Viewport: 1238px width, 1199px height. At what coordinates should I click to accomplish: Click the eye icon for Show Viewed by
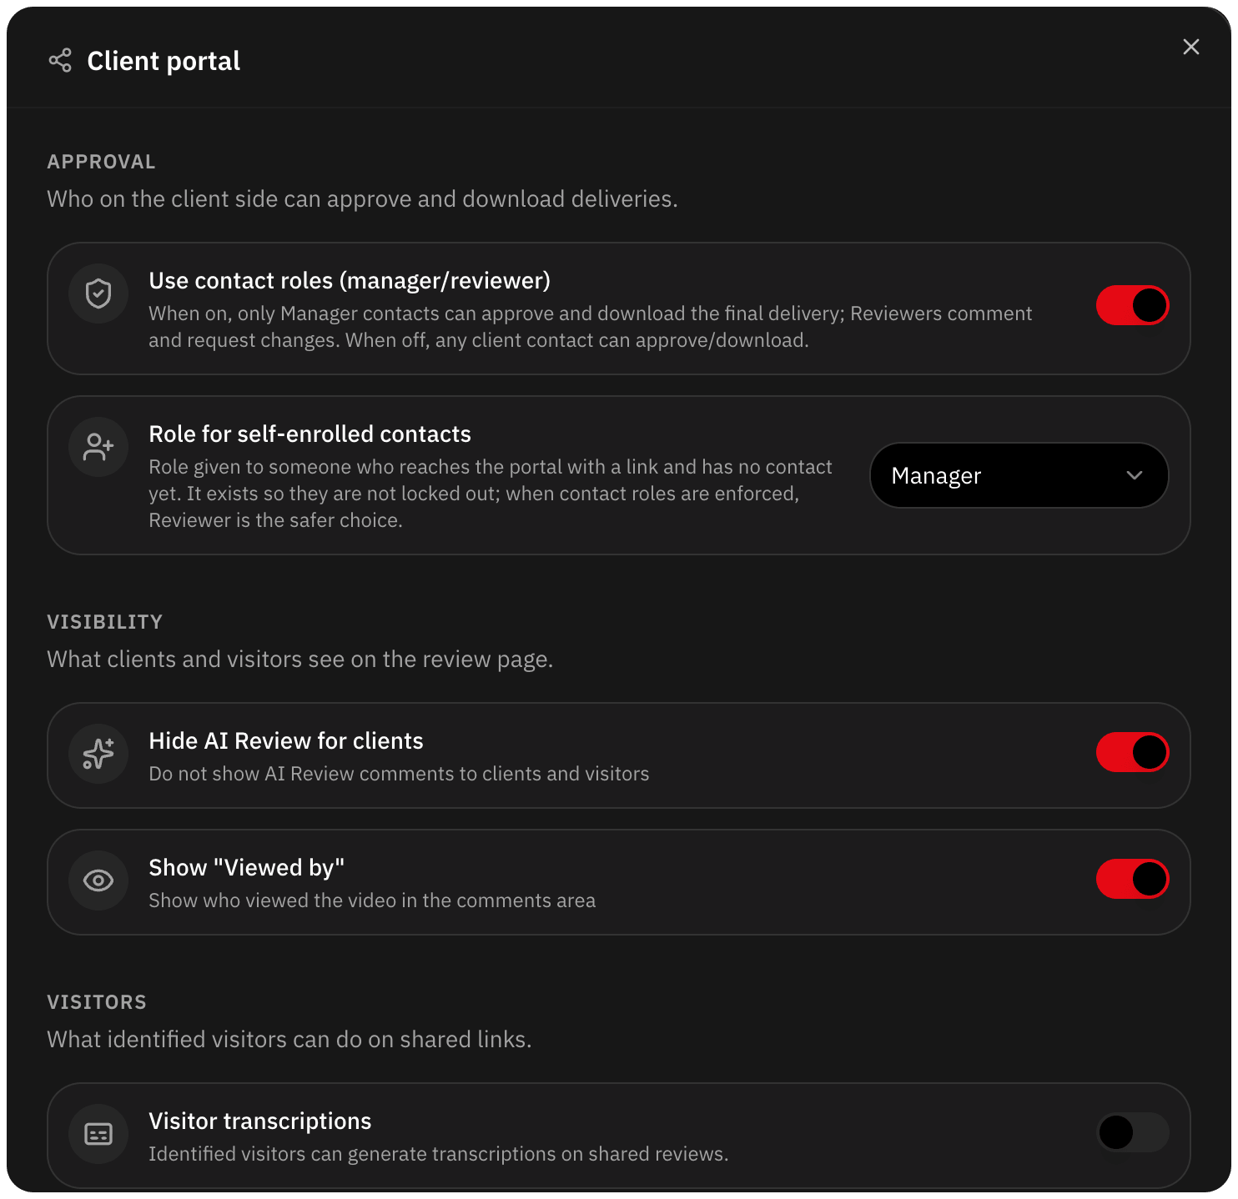tap(98, 880)
